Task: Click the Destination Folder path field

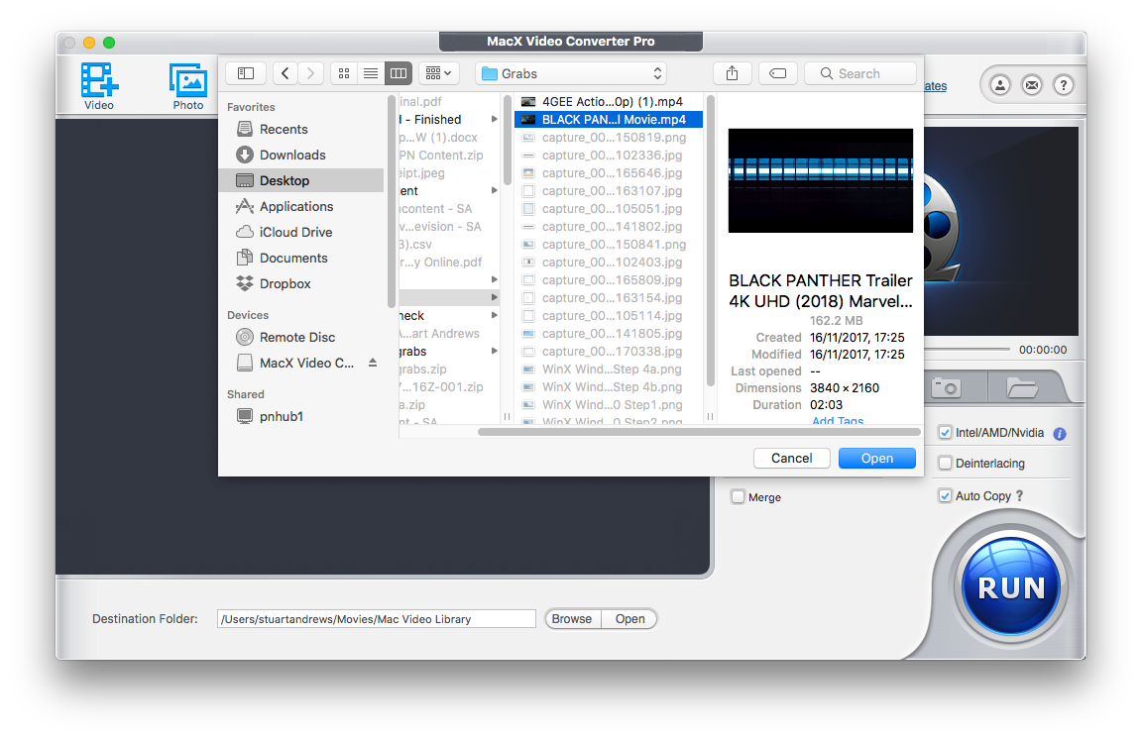Action: click(x=377, y=619)
